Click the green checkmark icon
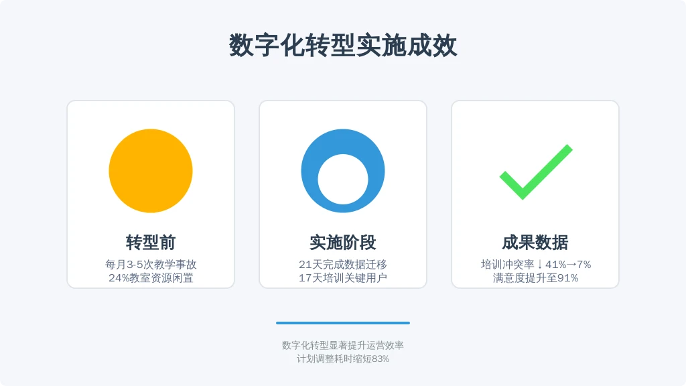This screenshot has width=686, height=386. coord(536,172)
